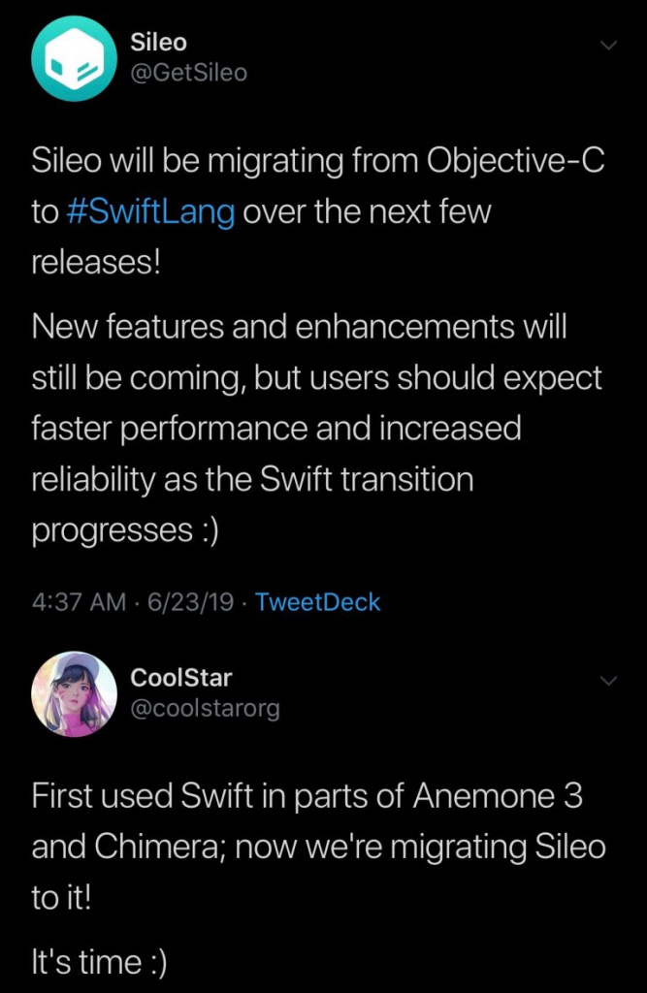Viewport: 647px width, 993px height.
Task: Click the "releases!" line in Sileo's tweet
Action: click(x=96, y=263)
